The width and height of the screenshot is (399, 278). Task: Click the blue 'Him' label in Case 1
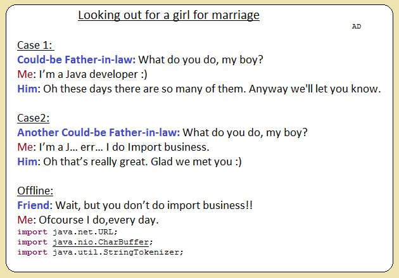pos(27,89)
